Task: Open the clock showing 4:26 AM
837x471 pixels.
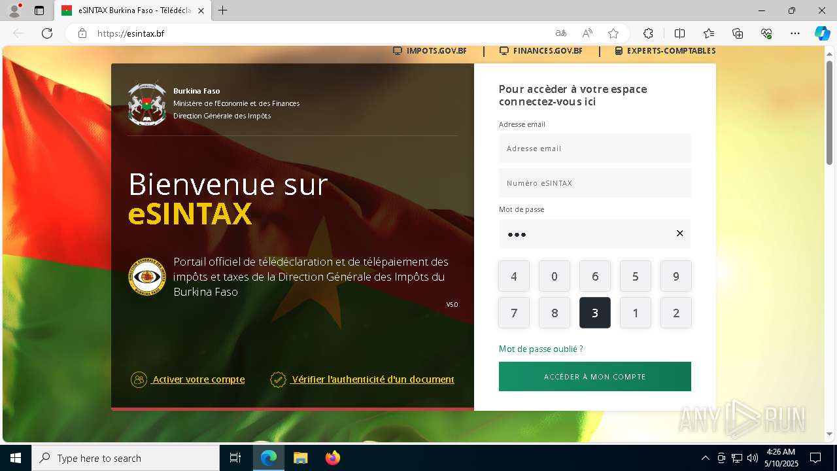Action: pyautogui.click(x=781, y=458)
